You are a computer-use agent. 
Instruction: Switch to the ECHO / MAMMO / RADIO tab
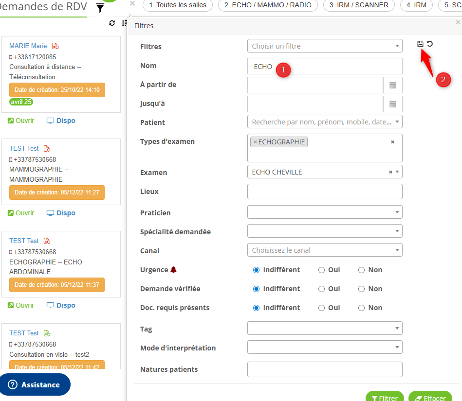(x=268, y=5)
